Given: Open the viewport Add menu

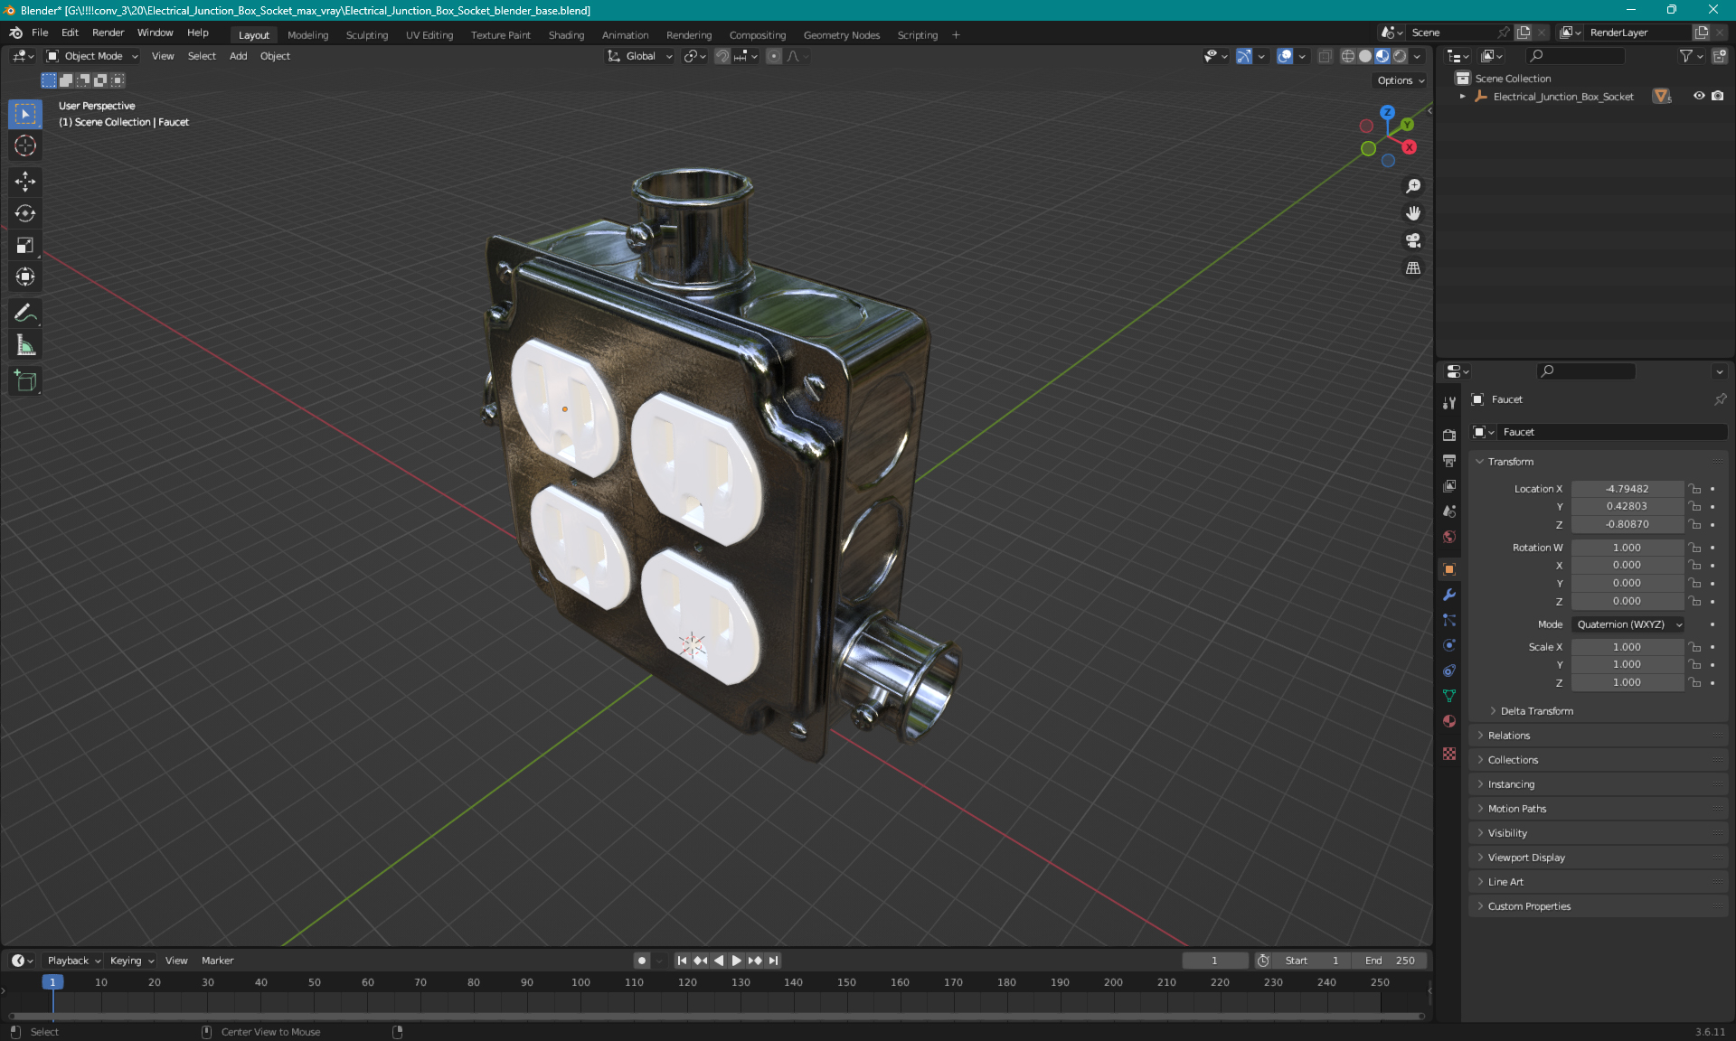Looking at the screenshot, I should click(238, 56).
